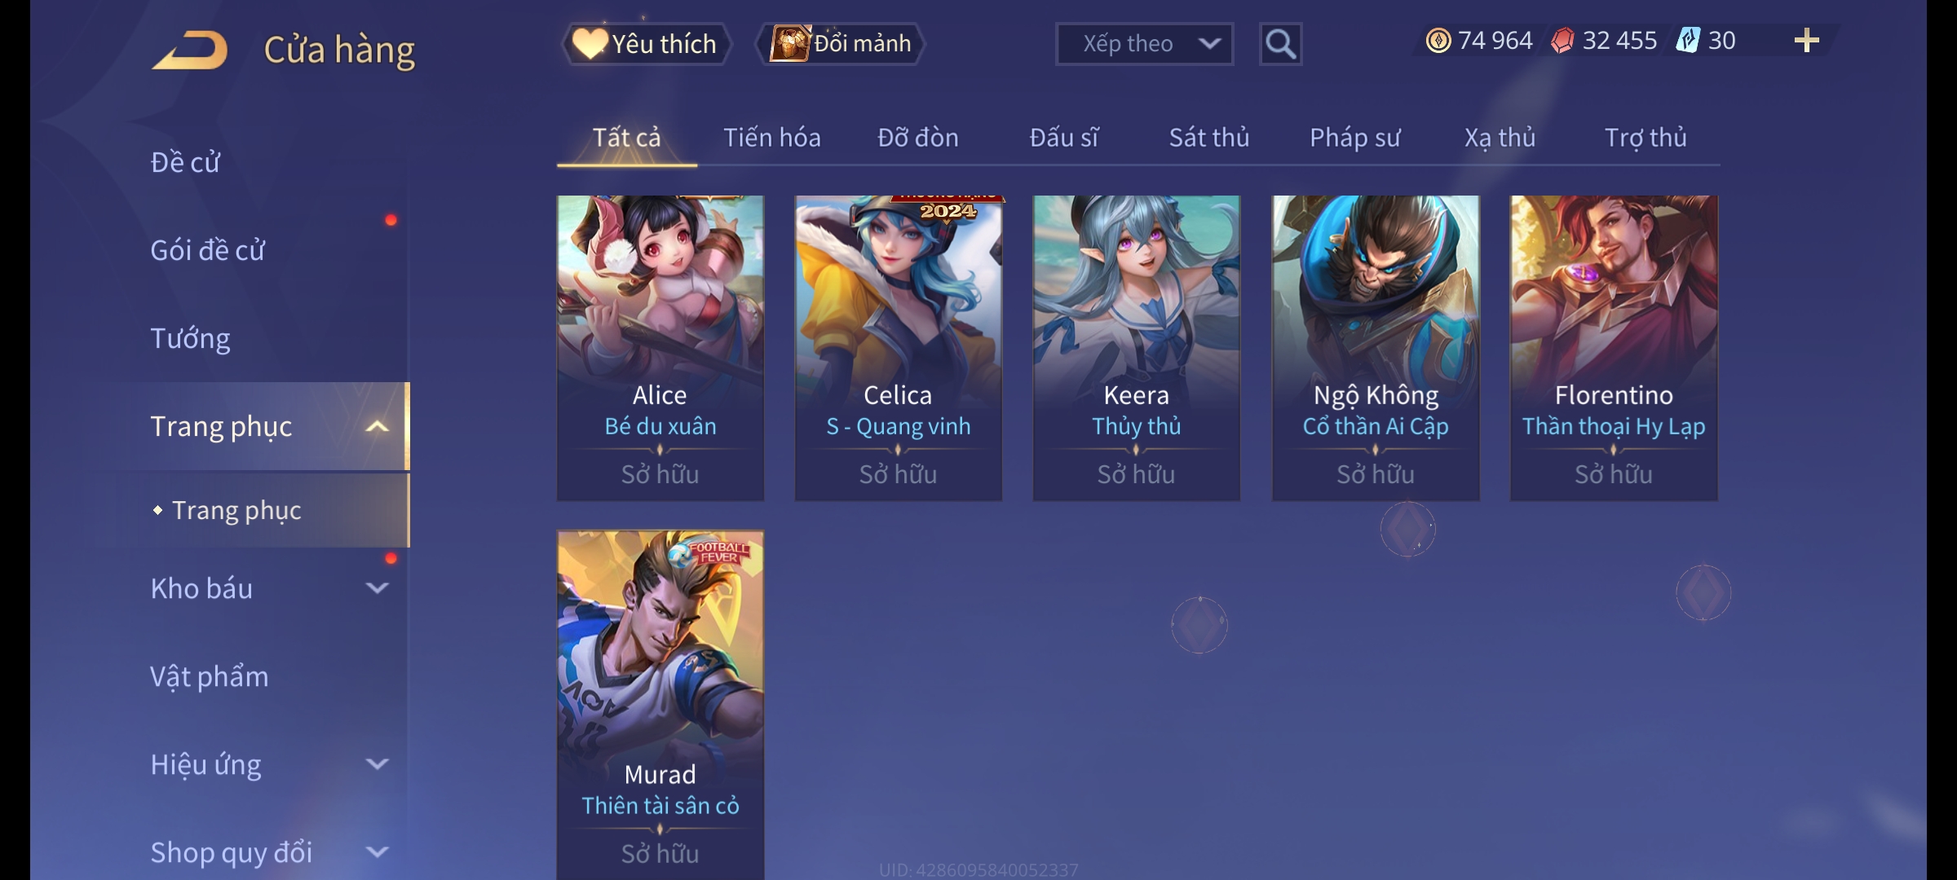Select the Tiến hóa tab

click(x=771, y=138)
